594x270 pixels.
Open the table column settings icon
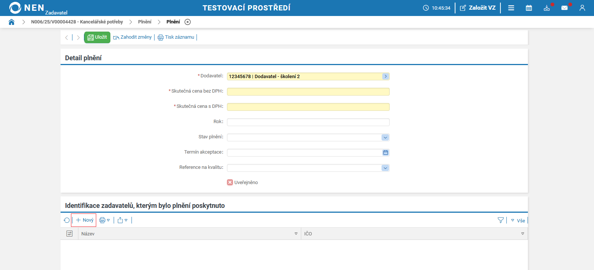69,234
